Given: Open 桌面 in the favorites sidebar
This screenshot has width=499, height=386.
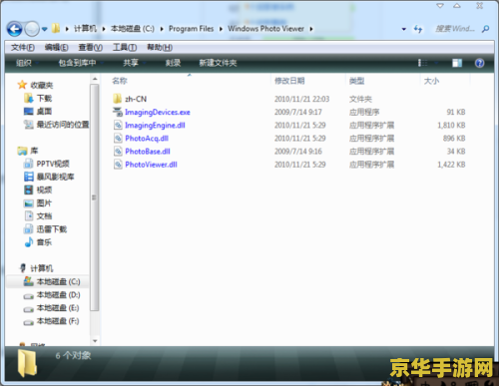Looking at the screenshot, I should coord(44,112).
